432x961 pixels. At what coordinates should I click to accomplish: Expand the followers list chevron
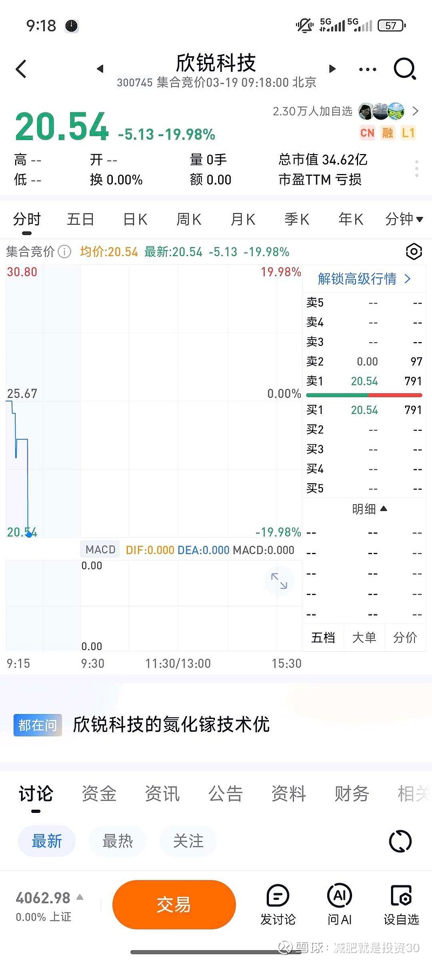coord(415,111)
